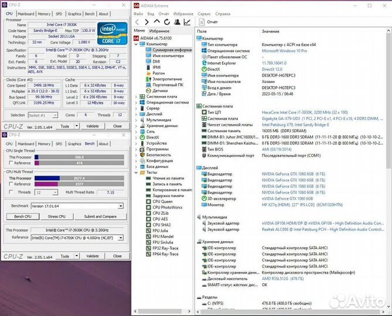Screen dimensions: 392x316
Task: Select CPU PhotoWorxx benchmark
Action: (167, 207)
